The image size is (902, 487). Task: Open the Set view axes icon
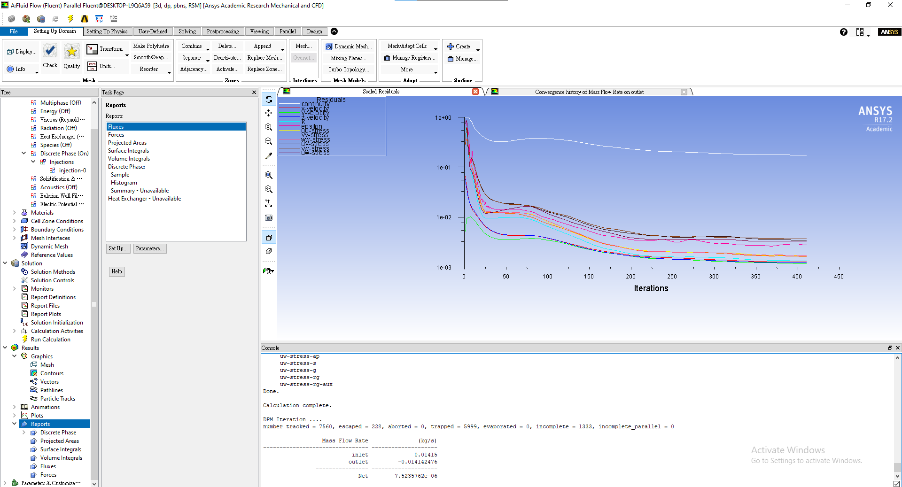tap(269, 203)
